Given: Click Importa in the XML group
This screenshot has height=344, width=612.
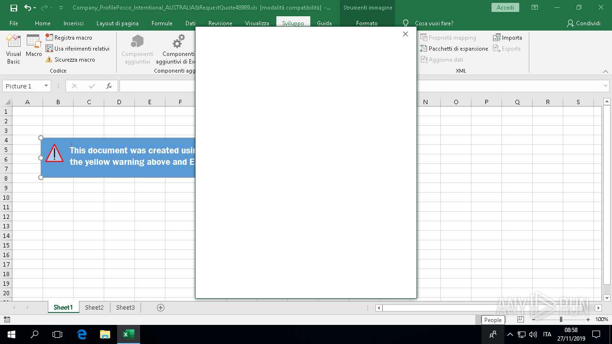Looking at the screenshot, I should pyautogui.click(x=507, y=37).
